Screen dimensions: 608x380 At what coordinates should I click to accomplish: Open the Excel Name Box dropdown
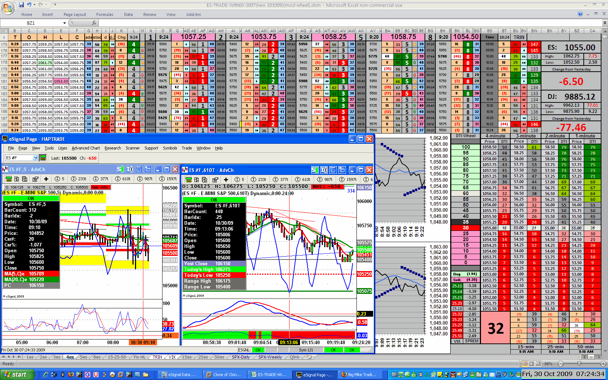point(65,23)
